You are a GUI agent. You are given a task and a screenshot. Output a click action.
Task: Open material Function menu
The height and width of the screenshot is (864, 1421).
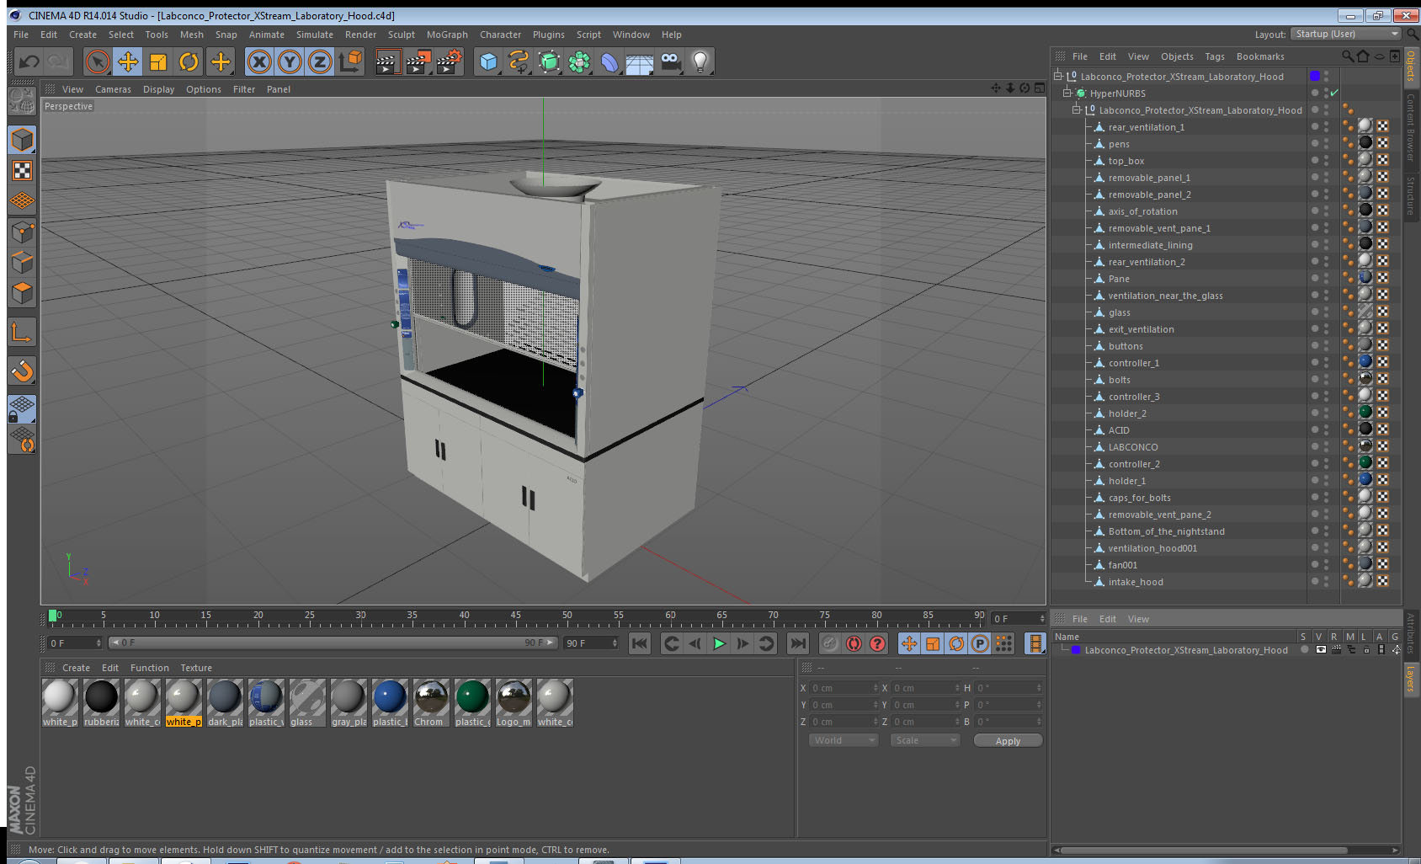[x=150, y=668]
